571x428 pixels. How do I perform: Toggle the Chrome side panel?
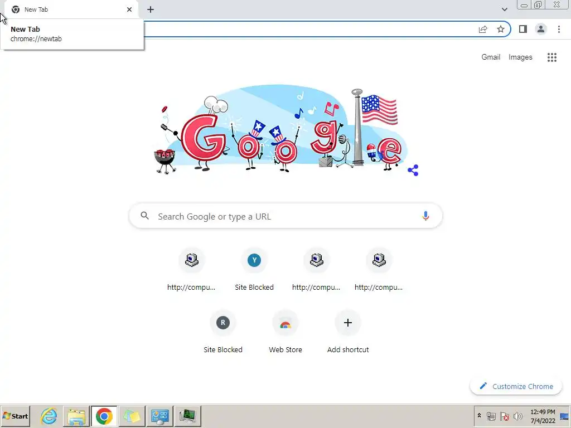[x=523, y=29]
